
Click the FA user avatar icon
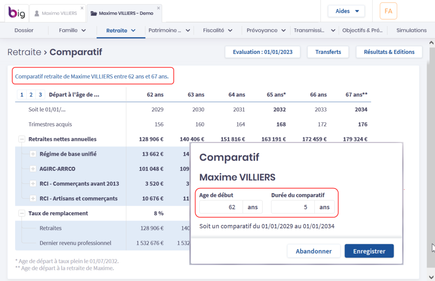coord(388,11)
